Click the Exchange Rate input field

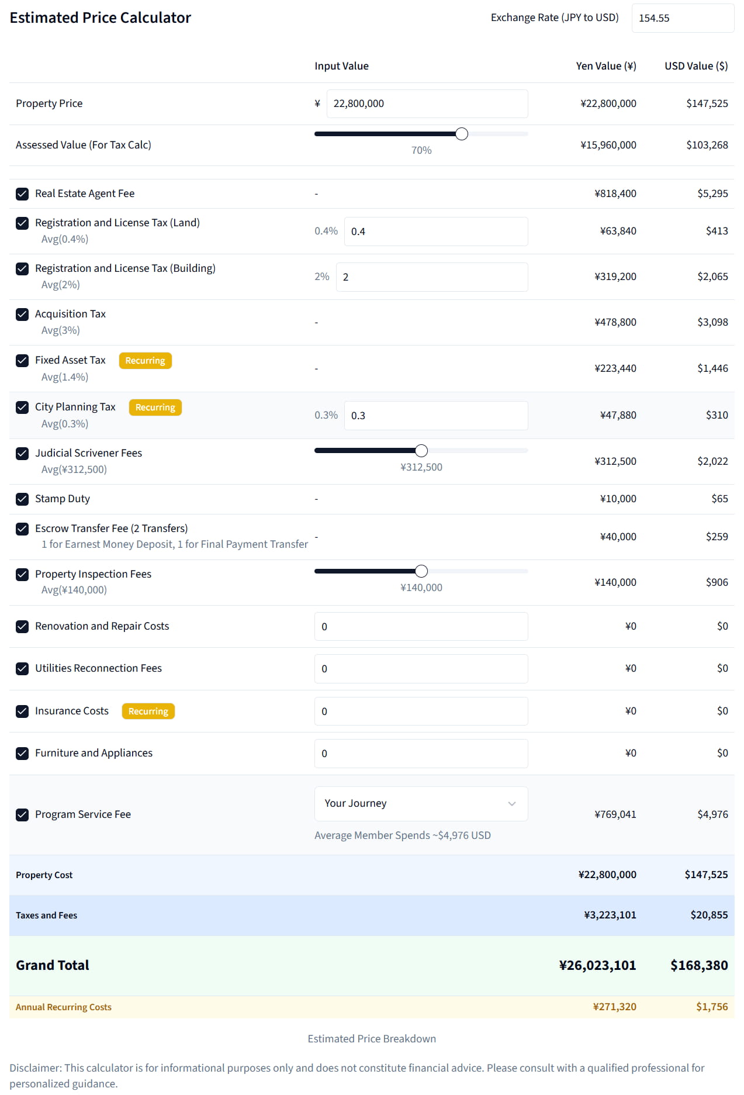[682, 18]
